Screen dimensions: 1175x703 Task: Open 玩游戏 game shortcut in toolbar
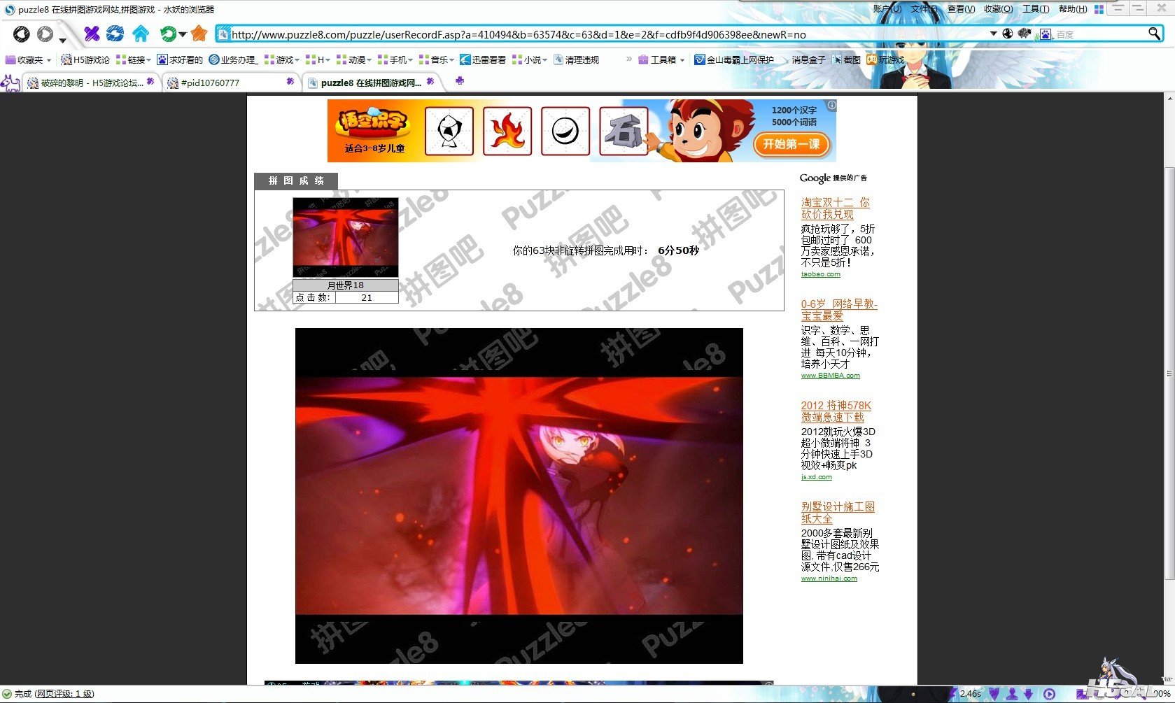click(x=885, y=60)
